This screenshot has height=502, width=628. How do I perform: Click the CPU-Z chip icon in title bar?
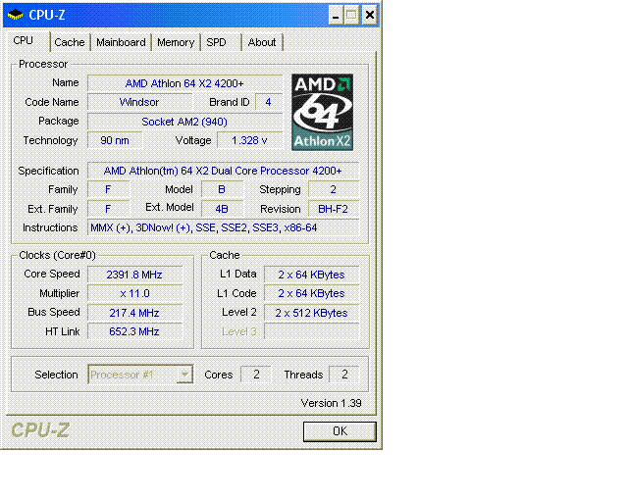(16, 16)
